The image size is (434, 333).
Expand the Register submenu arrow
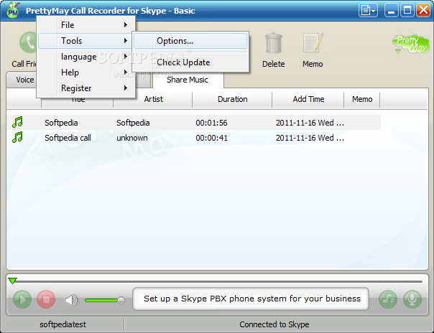point(126,88)
